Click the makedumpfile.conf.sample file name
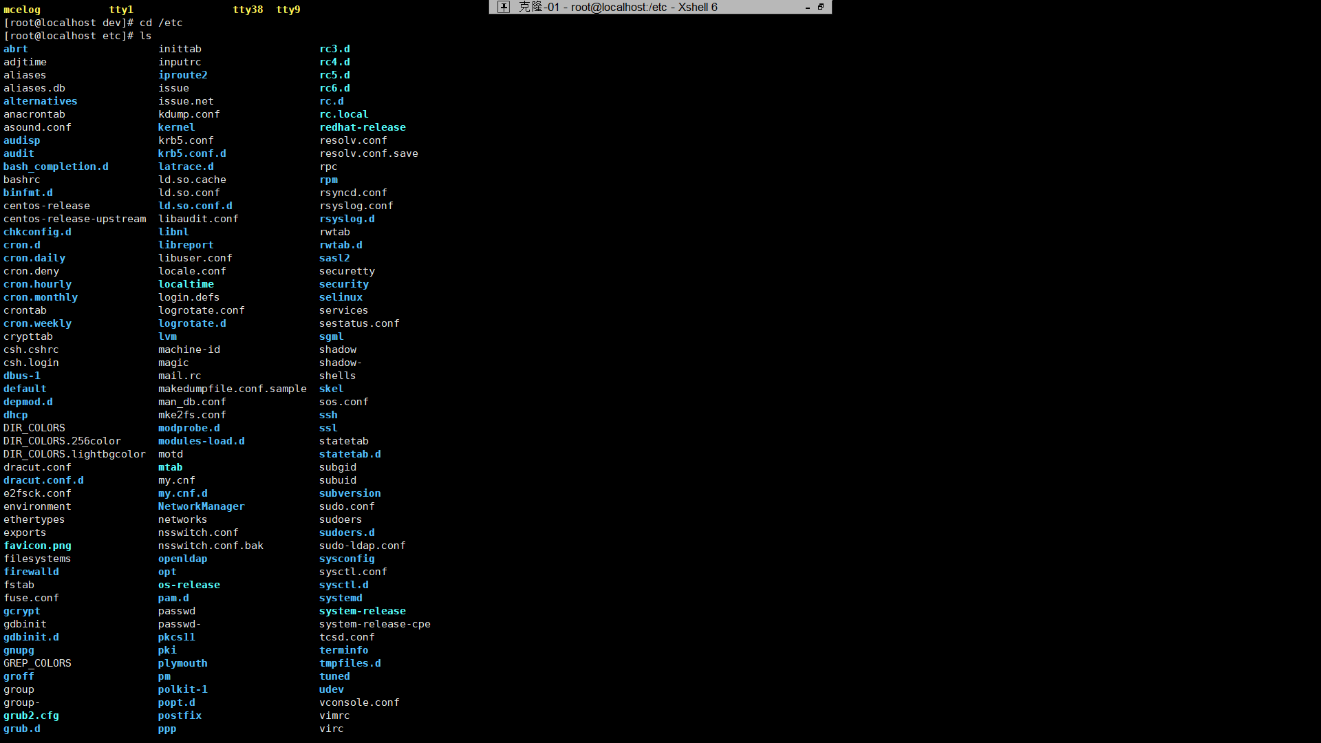Image resolution: width=1321 pixels, height=743 pixels. [x=232, y=389]
